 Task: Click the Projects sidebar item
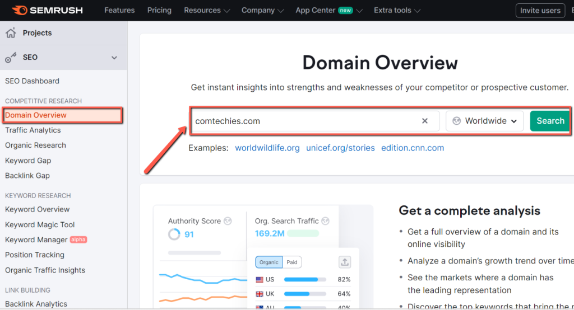point(63,33)
